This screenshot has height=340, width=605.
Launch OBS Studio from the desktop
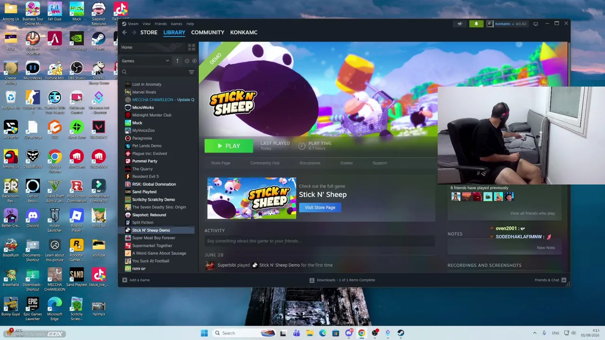tap(77, 71)
